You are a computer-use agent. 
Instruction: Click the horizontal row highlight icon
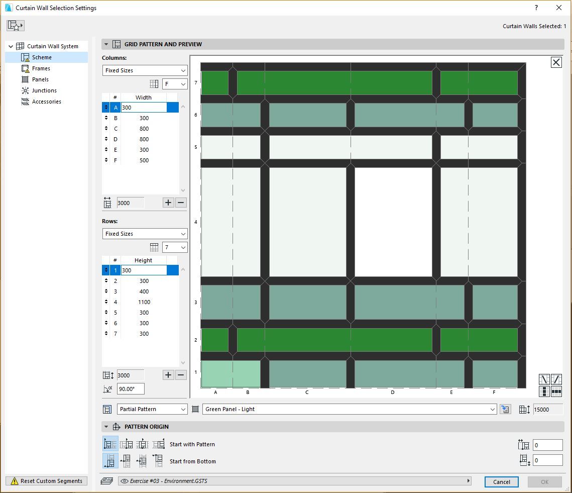pyautogui.click(x=556, y=391)
